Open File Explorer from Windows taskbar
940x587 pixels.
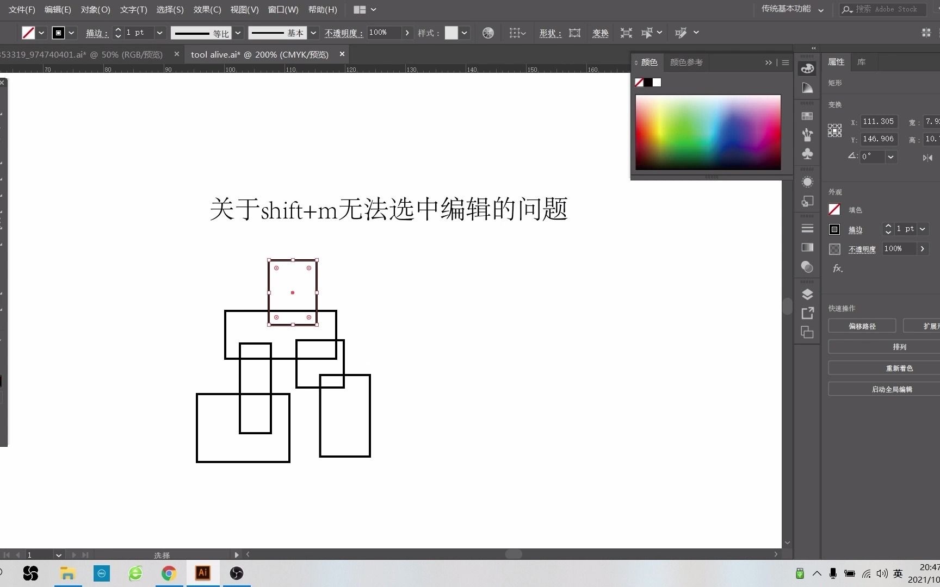(67, 573)
